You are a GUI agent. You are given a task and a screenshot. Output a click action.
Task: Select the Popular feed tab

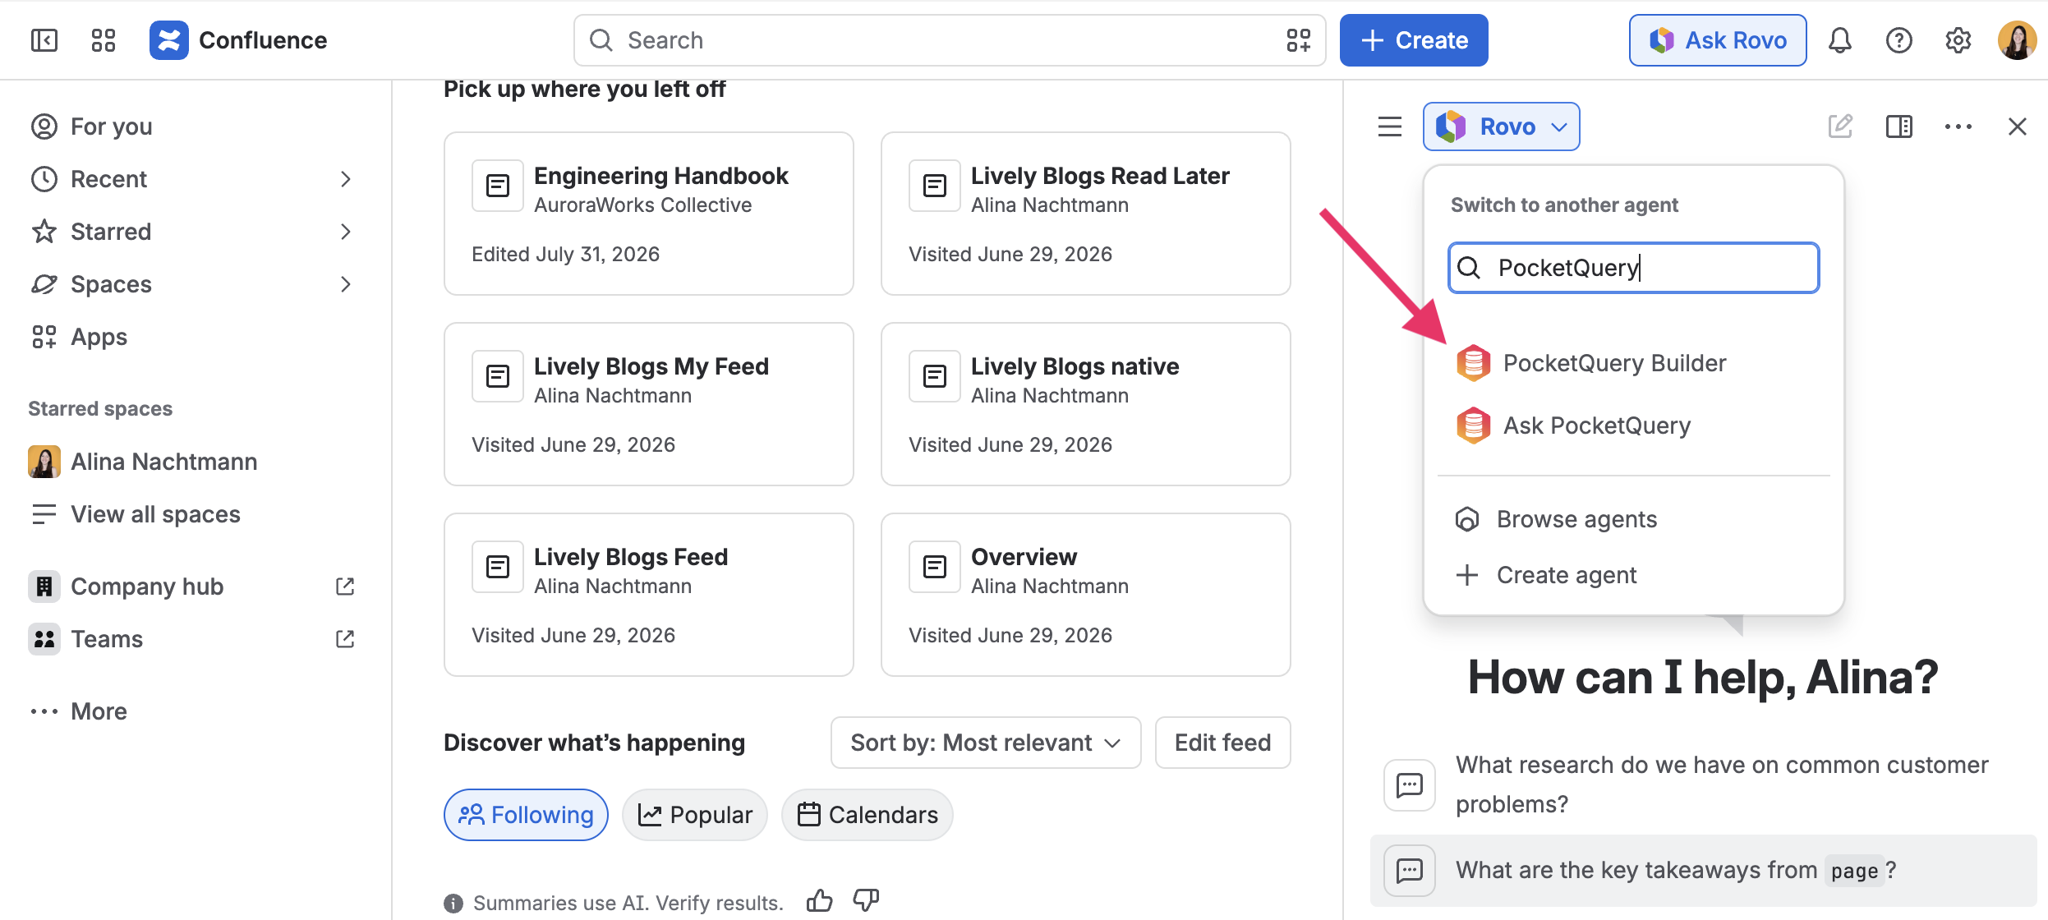695,815
